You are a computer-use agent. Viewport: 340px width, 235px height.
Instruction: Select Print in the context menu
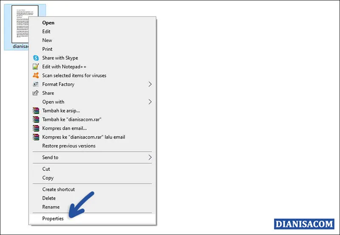[92, 49]
